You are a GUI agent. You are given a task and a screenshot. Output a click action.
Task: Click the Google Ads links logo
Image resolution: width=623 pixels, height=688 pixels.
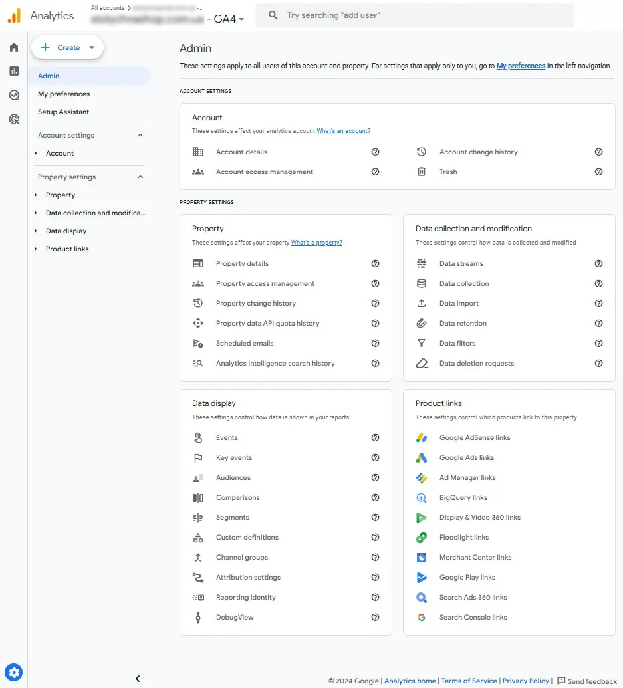(x=421, y=457)
